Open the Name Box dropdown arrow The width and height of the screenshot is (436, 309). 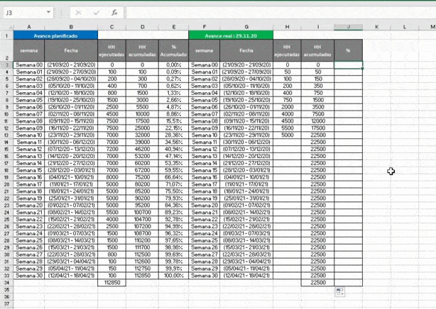(x=48, y=12)
